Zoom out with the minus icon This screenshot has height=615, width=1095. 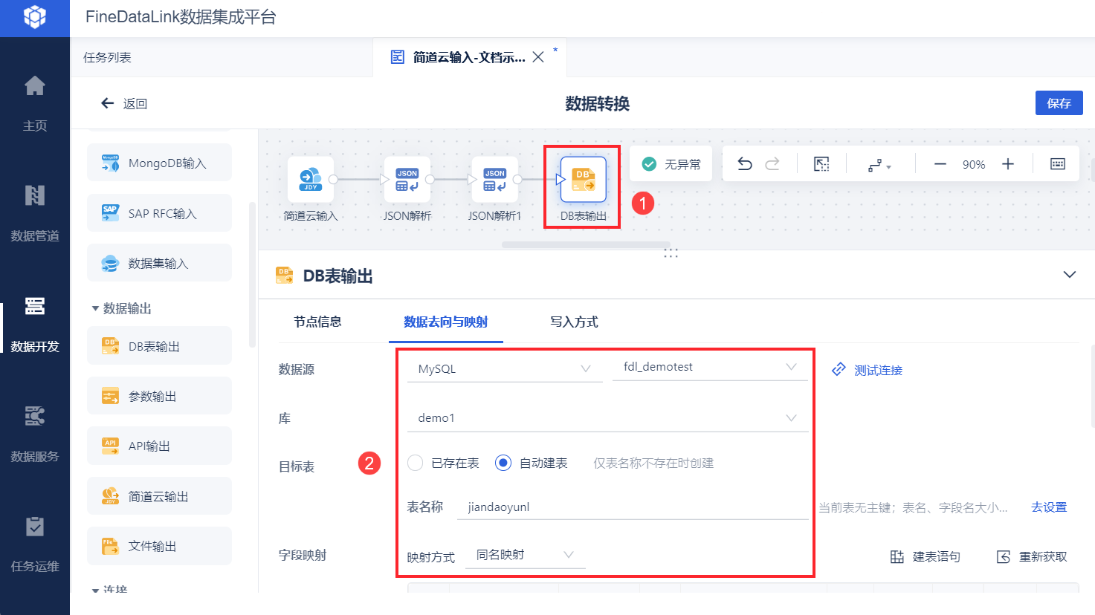[940, 164]
